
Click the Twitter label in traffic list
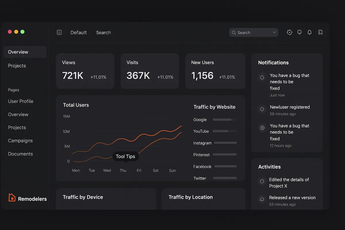point(200,178)
